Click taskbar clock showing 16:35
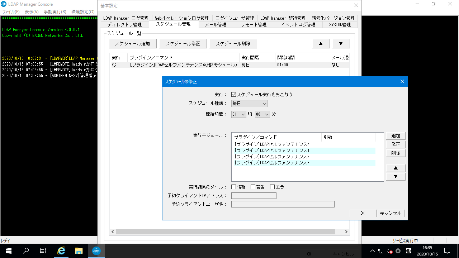Image resolution: width=459 pixels, height=258 pixels. [427, 251]
